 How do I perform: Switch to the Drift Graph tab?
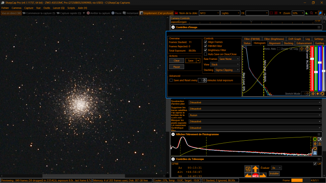click(x=295, y=39)
